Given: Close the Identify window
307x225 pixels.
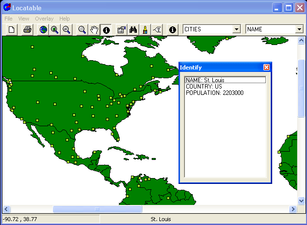Looking at the screenshot, I should pyautogui.click(x=266, y=67).
